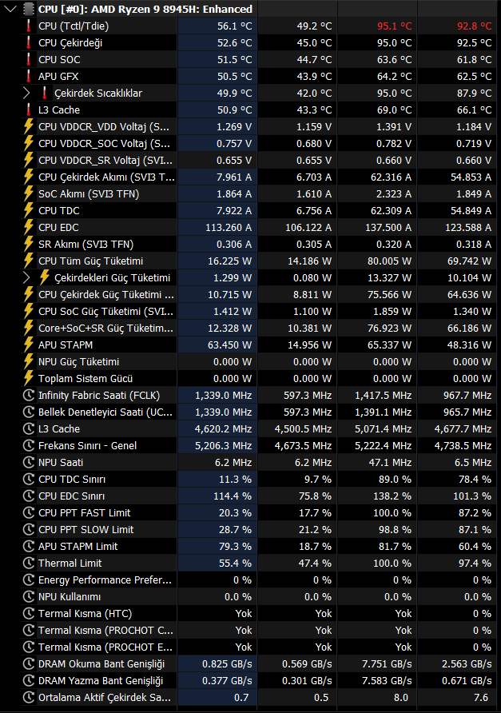This screenshot has height=713, width=501.
Task: Select APU STAPM Limit row label
Action: point(78,547)
